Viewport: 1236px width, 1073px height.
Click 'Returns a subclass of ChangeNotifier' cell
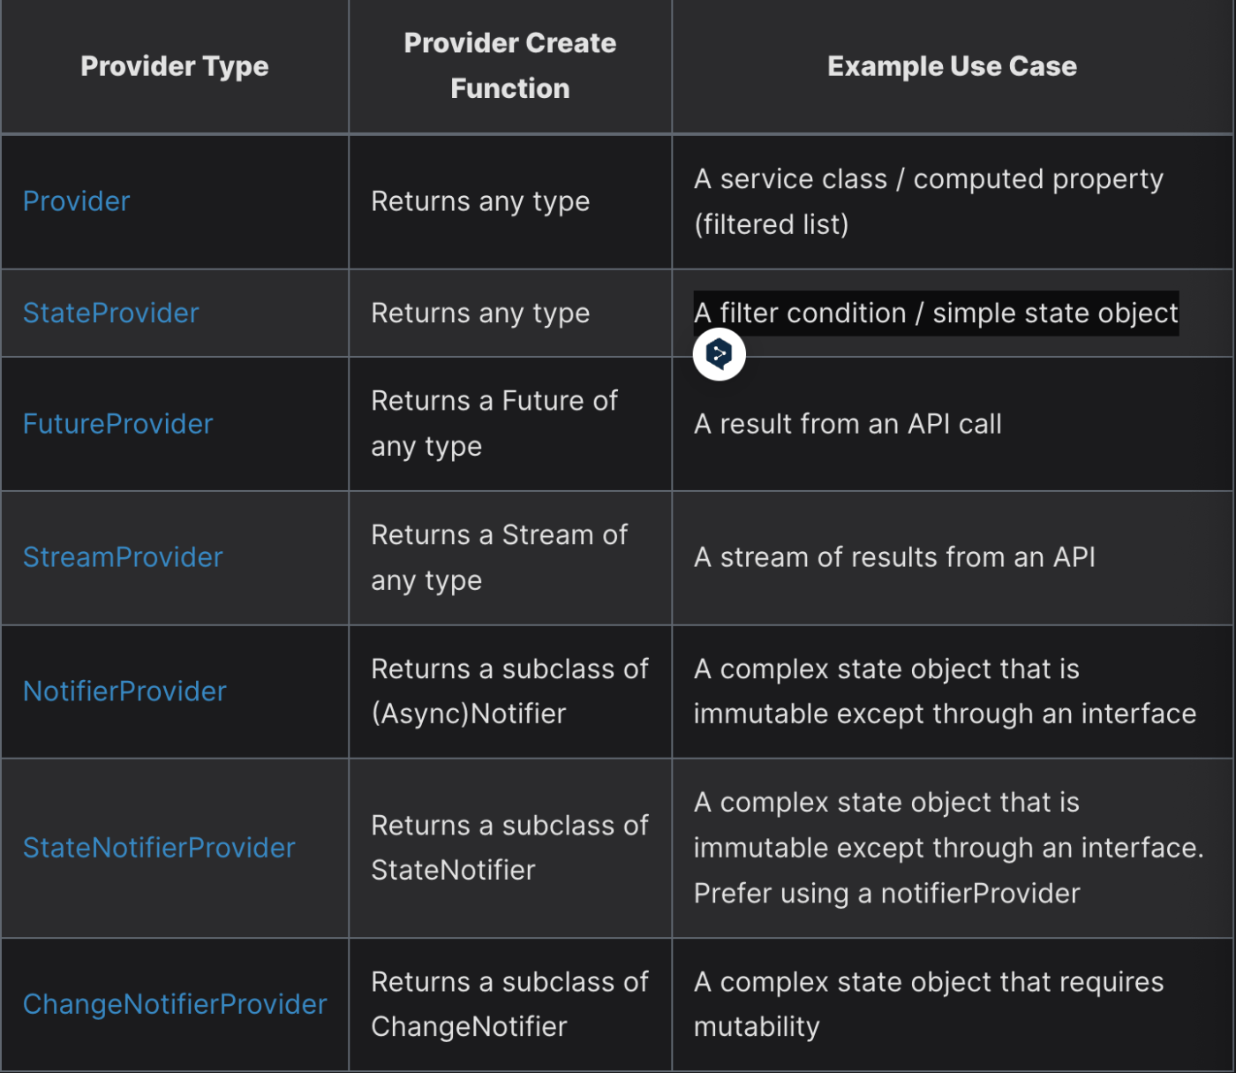pos(510,1004)
